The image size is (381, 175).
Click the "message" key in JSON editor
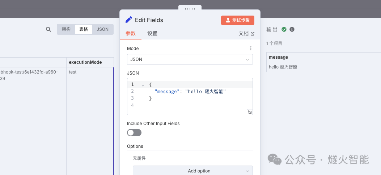pos(166,92)
